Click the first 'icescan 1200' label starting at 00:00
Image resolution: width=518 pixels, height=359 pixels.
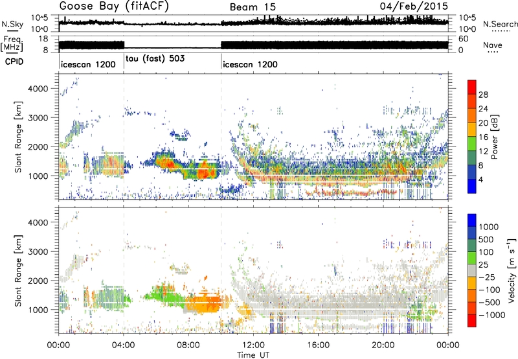point(88,64)
